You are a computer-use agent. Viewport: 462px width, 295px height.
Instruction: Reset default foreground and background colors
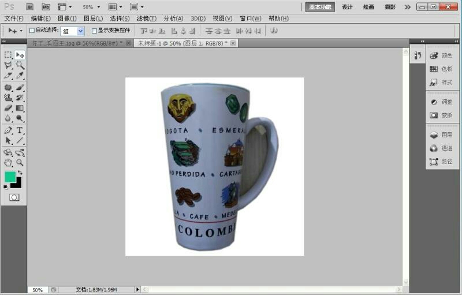pos(6,187)
